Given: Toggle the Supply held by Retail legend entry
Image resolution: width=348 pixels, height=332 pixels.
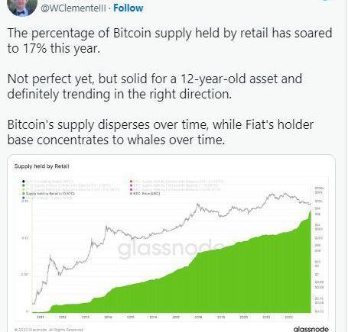Looking at the screenshot, I should (48, 194).
